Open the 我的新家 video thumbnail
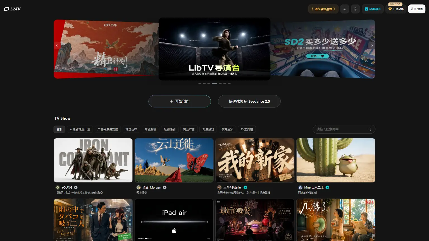The image size is (429, 241). 255,160
